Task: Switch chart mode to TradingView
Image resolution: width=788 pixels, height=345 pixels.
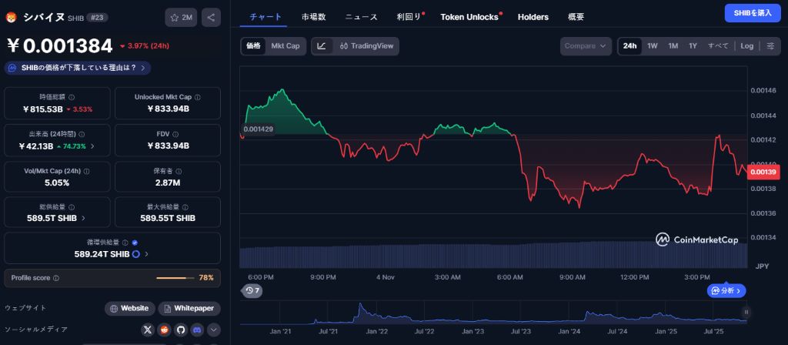Action: coord(366,46)
